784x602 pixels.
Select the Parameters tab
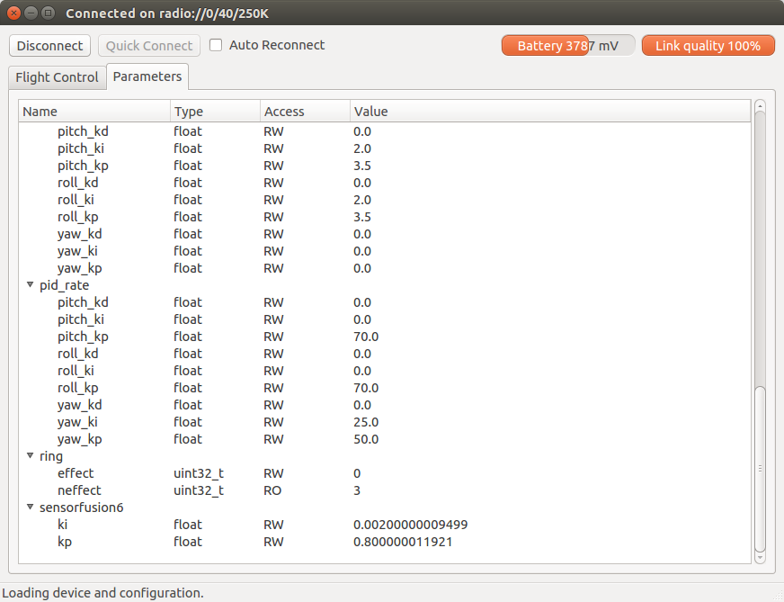click(x=147, y=76)
